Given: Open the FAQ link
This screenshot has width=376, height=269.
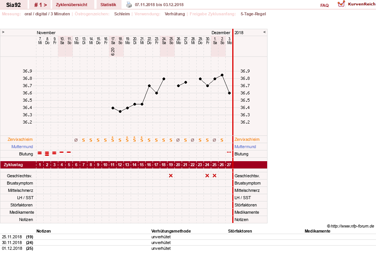Looking at the screenshot, I should [x=324, y=5].
